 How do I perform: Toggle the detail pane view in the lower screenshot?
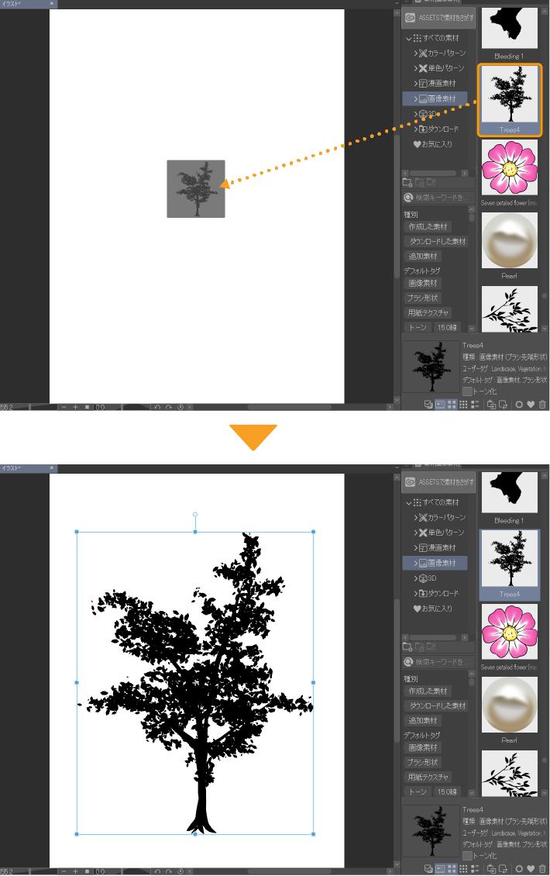(440, 869)
